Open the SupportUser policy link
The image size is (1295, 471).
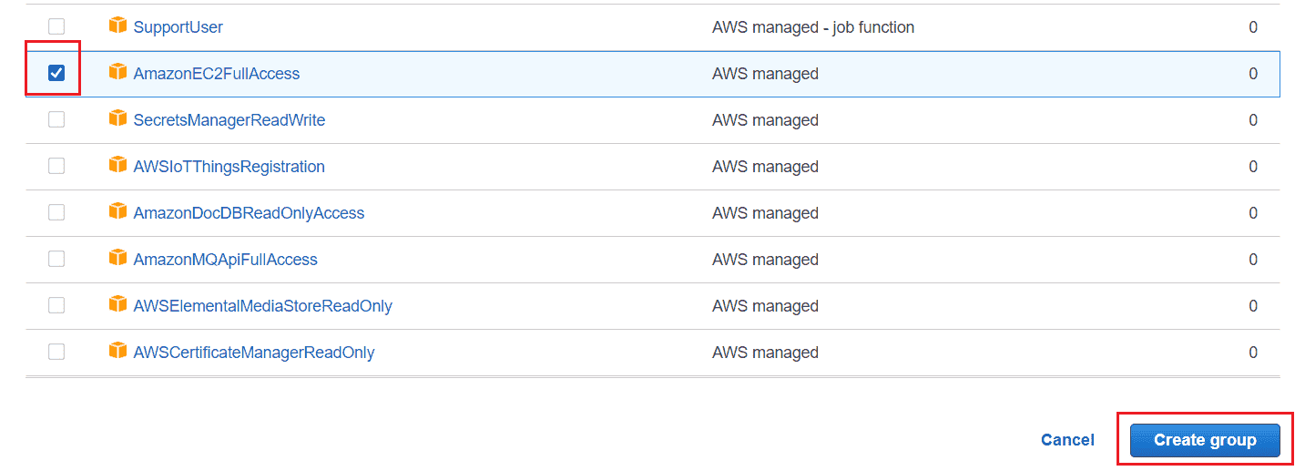pos(178,27)
